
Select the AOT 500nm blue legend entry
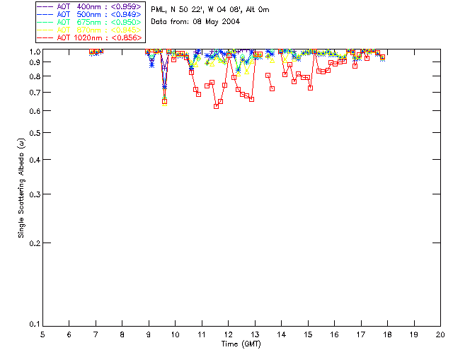coord(89,14)
